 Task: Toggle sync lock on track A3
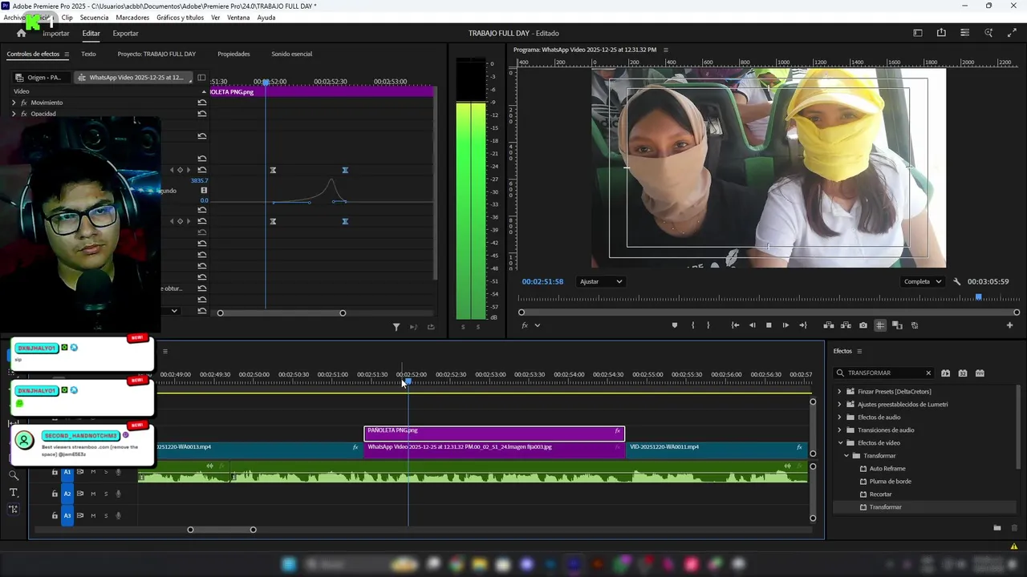(x=80, y=515)
